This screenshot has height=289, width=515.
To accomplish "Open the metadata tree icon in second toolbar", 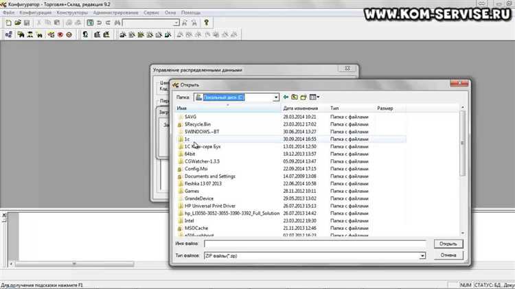I will tap(9, 34).
